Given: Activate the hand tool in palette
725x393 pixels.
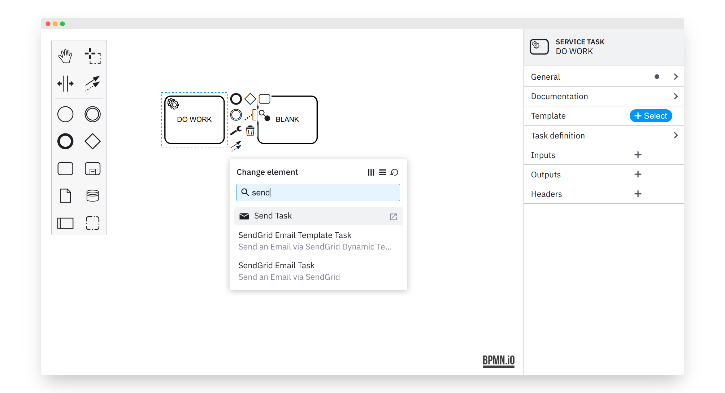Looking at the screenshot, I should [x=65, y=56].
